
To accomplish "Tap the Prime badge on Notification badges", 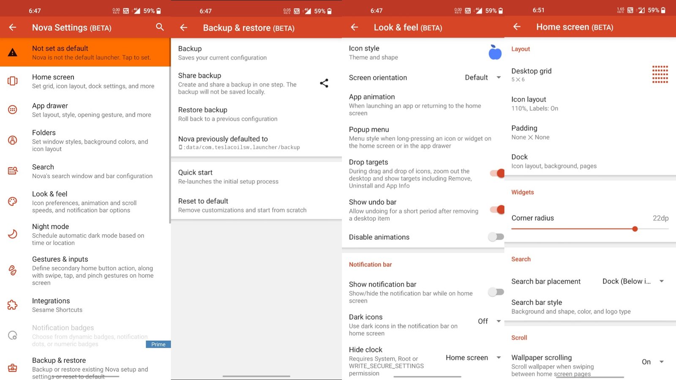I will [158, 344].
